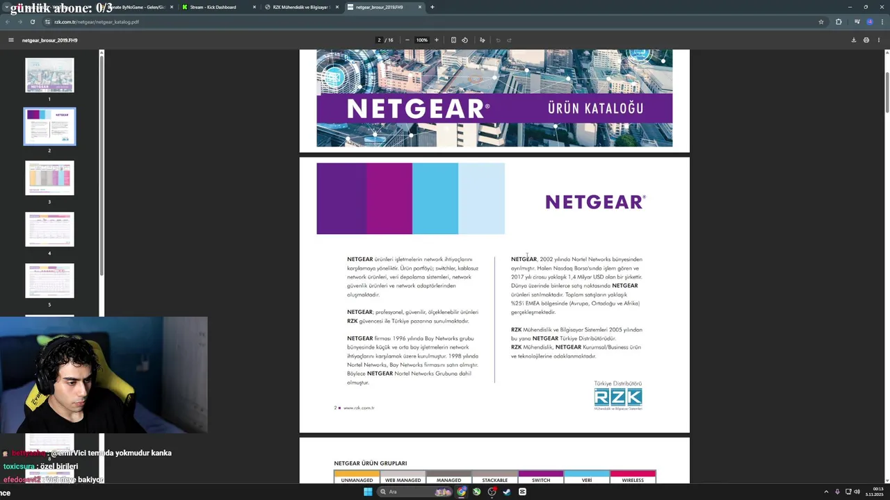Viewport: 890px width, 500px height.
Task: Bookmark this page with the star icon
Action: pos(821,22)
